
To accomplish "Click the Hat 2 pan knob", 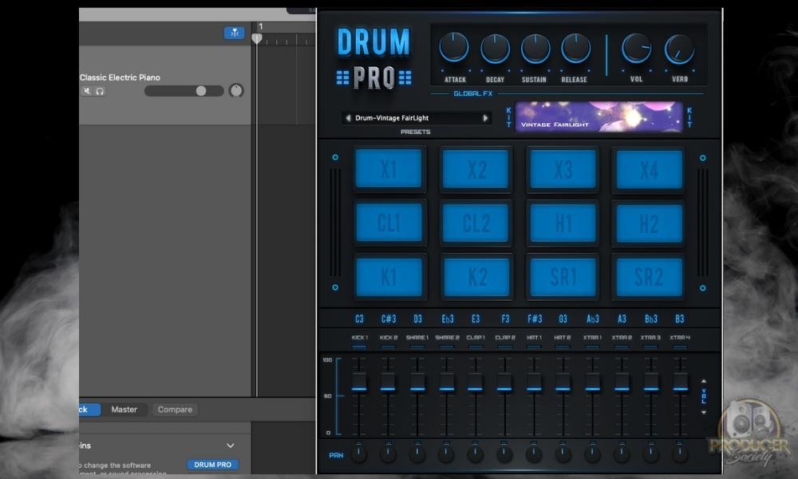I will point(563,453).
